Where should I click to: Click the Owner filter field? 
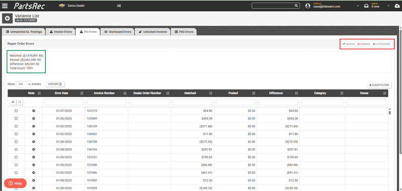367,102
